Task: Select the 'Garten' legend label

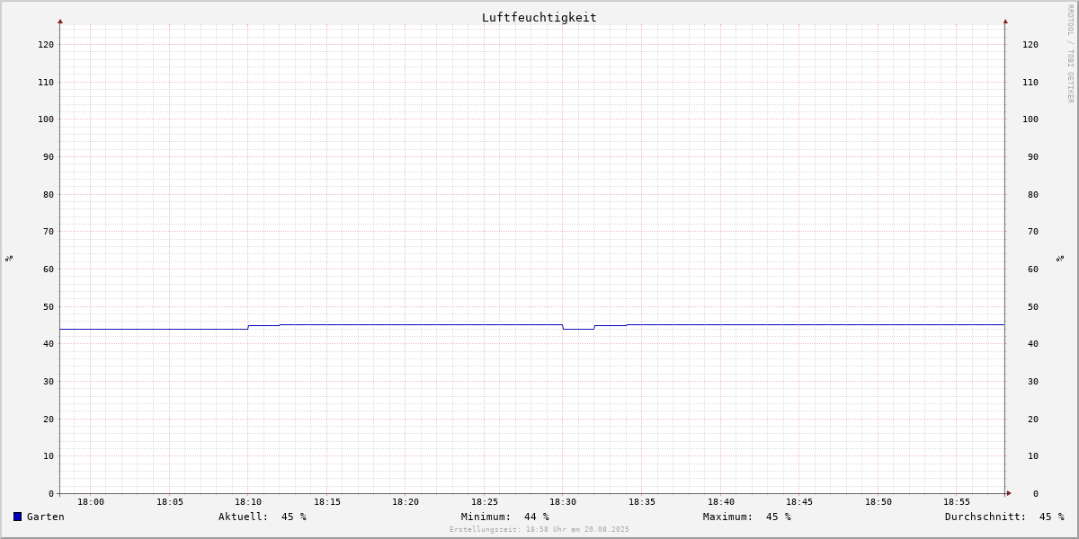Action: 46,517
